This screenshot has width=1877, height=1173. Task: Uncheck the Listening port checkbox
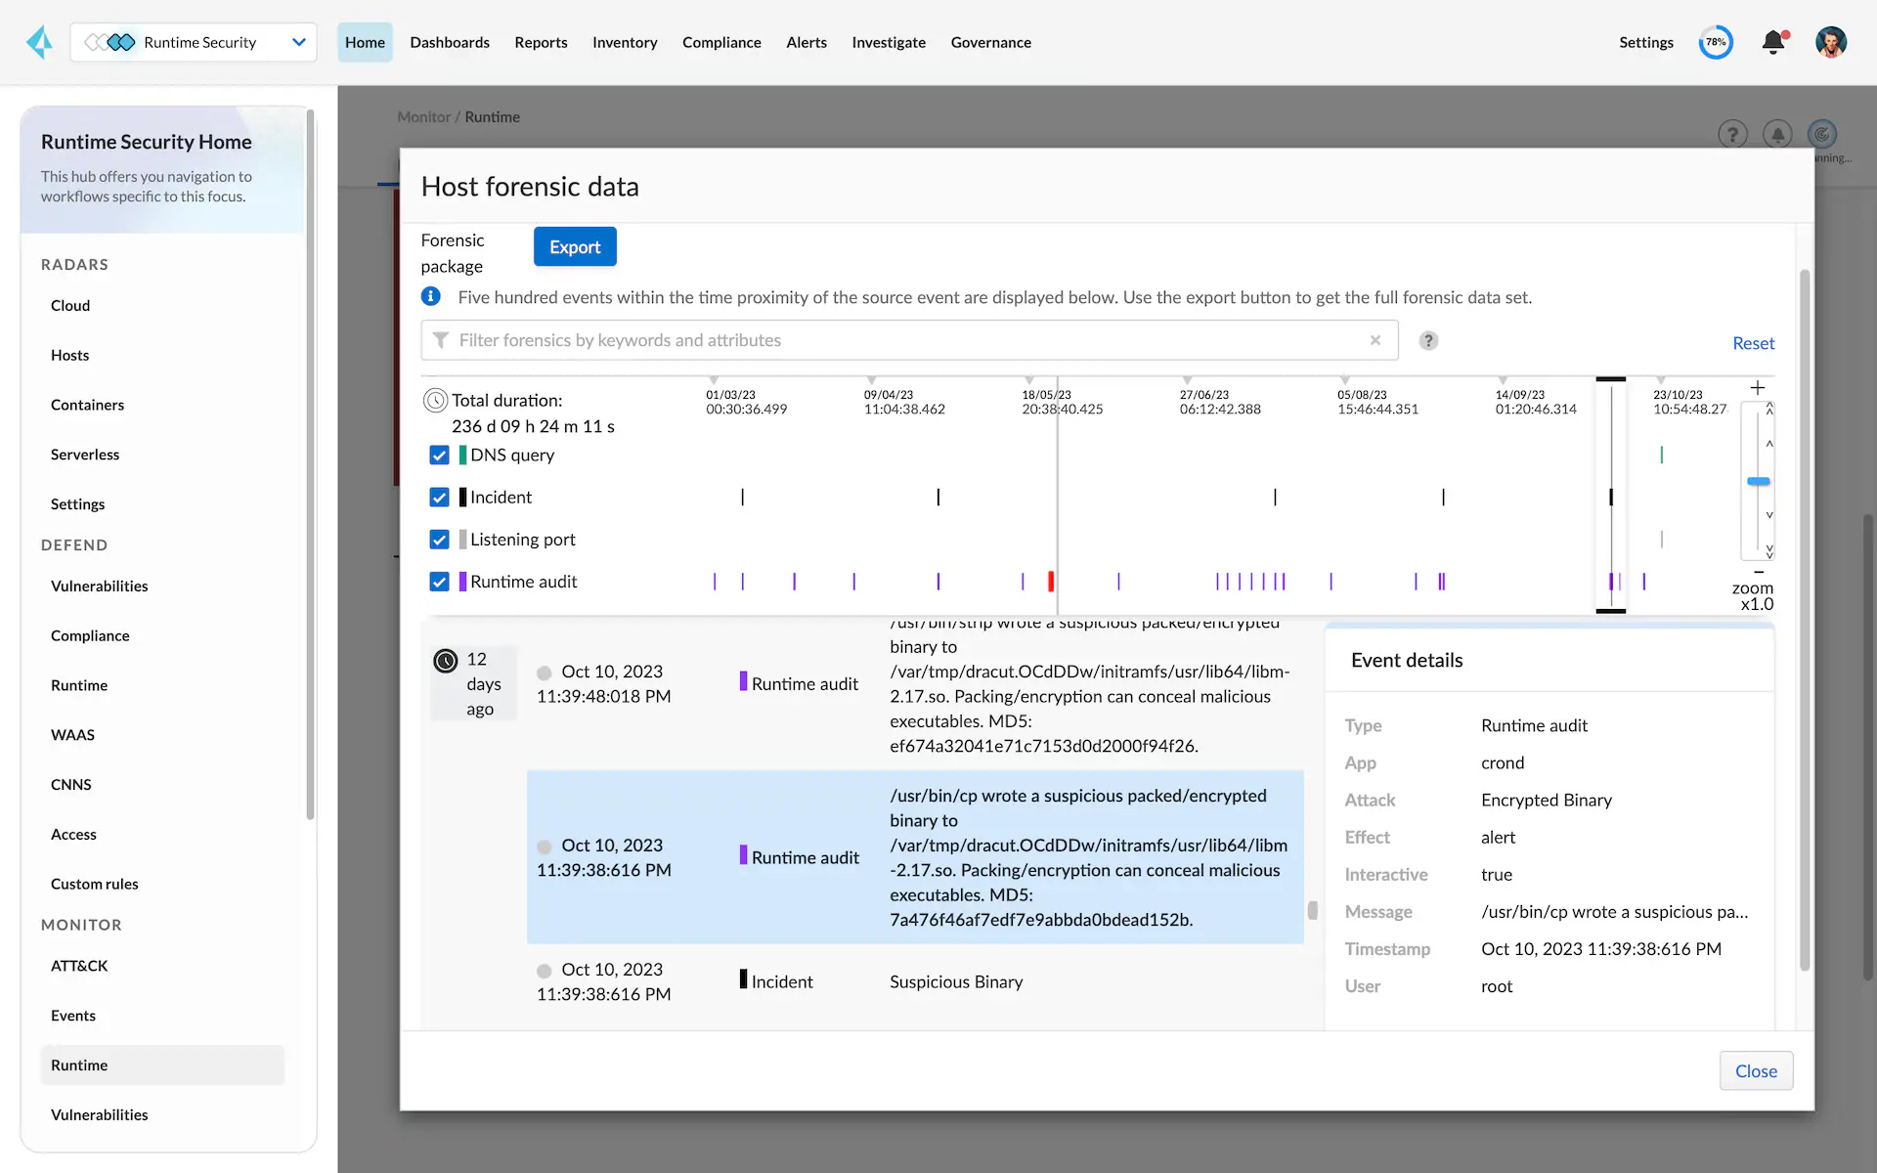pos(439,540)
